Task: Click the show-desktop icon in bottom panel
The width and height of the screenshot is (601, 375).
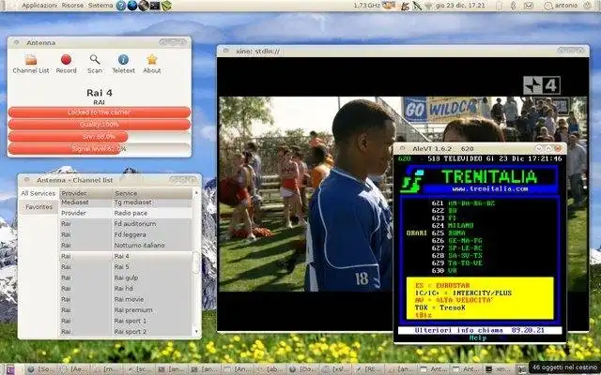Action: pos(10,369)
